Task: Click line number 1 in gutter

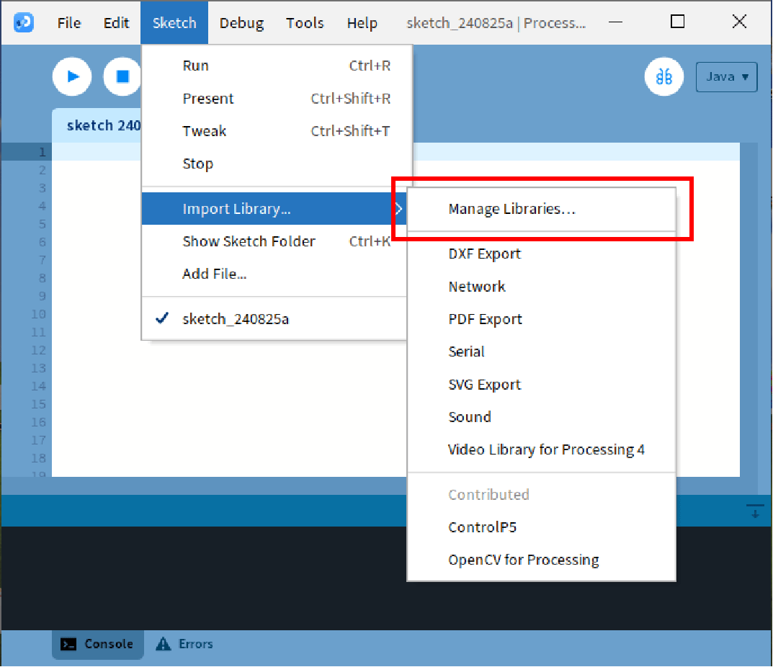Action: [x=42, y=152]
